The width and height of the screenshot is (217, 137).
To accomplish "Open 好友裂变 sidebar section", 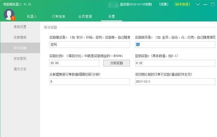I will click(x=20, y=58).
